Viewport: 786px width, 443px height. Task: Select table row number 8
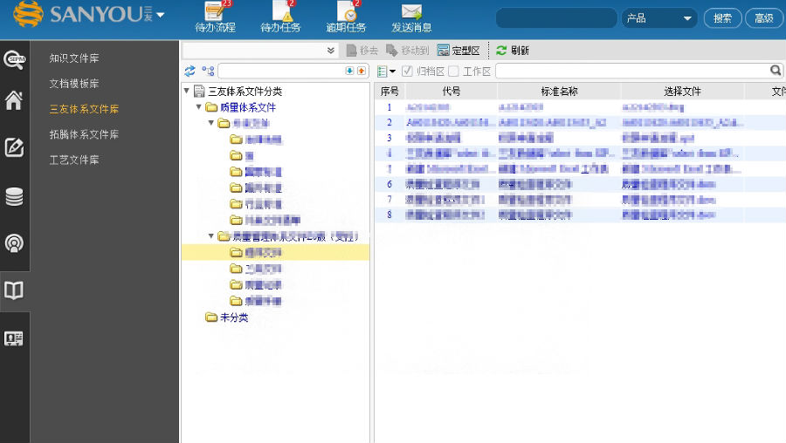click(x=580, y=215)
